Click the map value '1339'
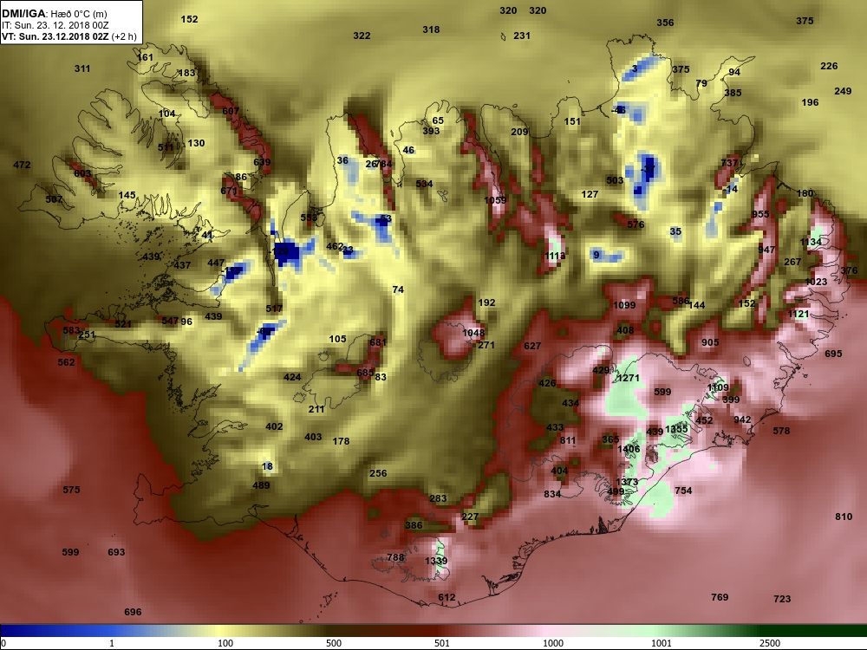 coord(436,561)
